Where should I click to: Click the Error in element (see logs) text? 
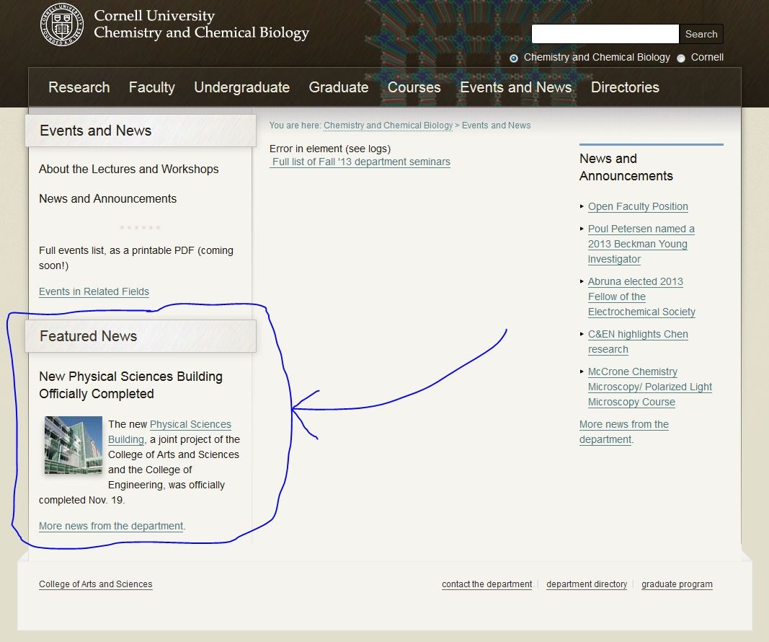330,149
